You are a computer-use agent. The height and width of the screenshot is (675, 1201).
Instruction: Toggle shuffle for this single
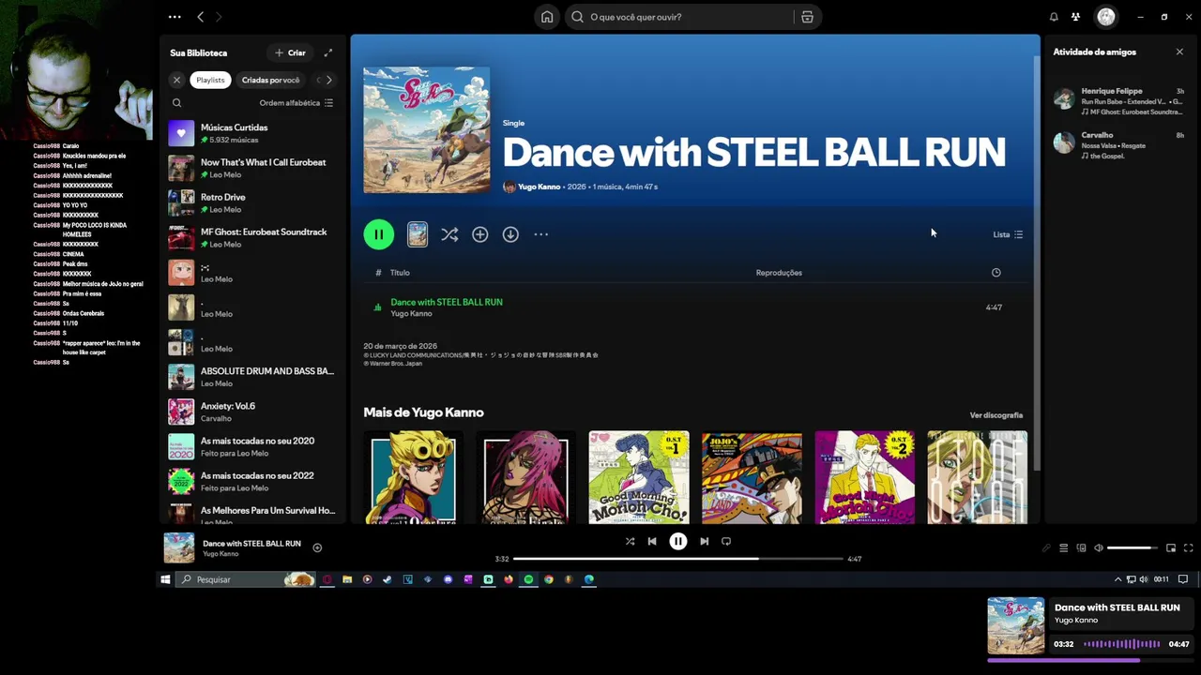point(449,234)
